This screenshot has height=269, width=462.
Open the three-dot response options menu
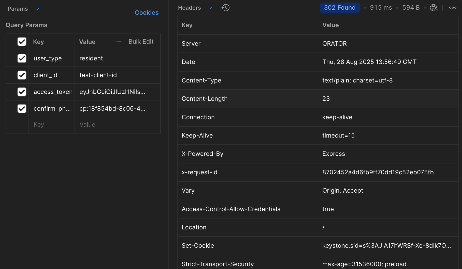[453, 8]
